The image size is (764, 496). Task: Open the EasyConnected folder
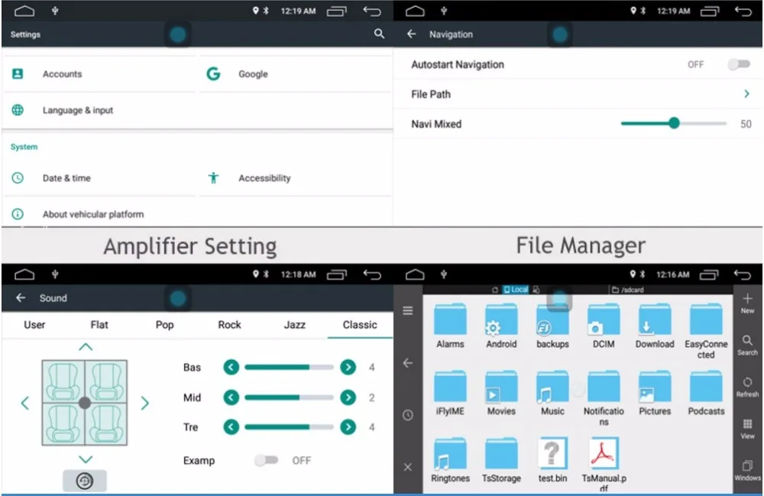point(706,331)
